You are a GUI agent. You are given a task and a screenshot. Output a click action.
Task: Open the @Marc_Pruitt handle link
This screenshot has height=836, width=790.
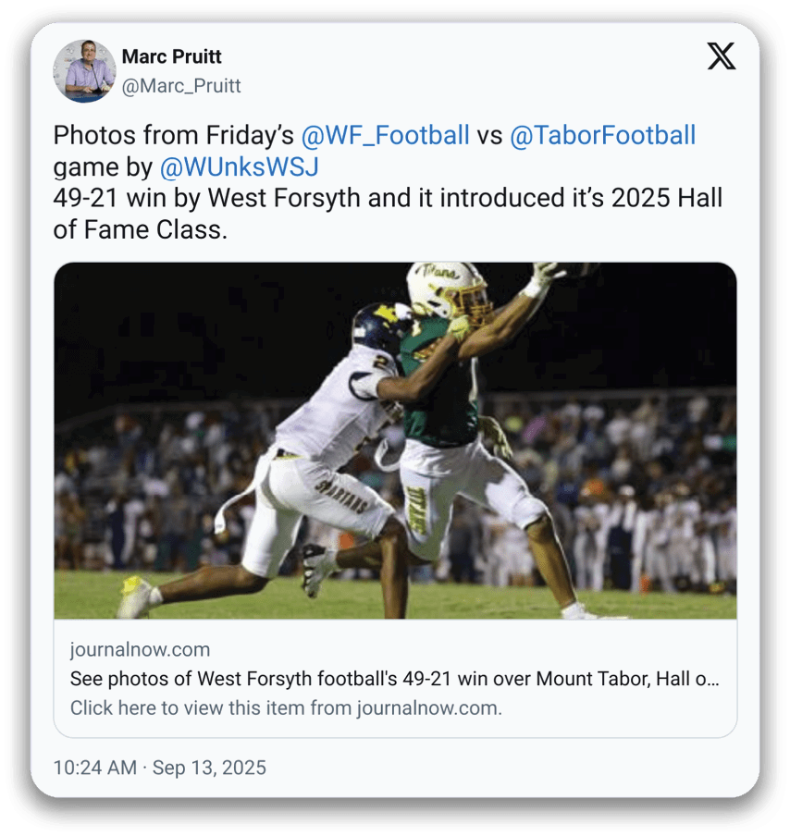tap(180, 86)
